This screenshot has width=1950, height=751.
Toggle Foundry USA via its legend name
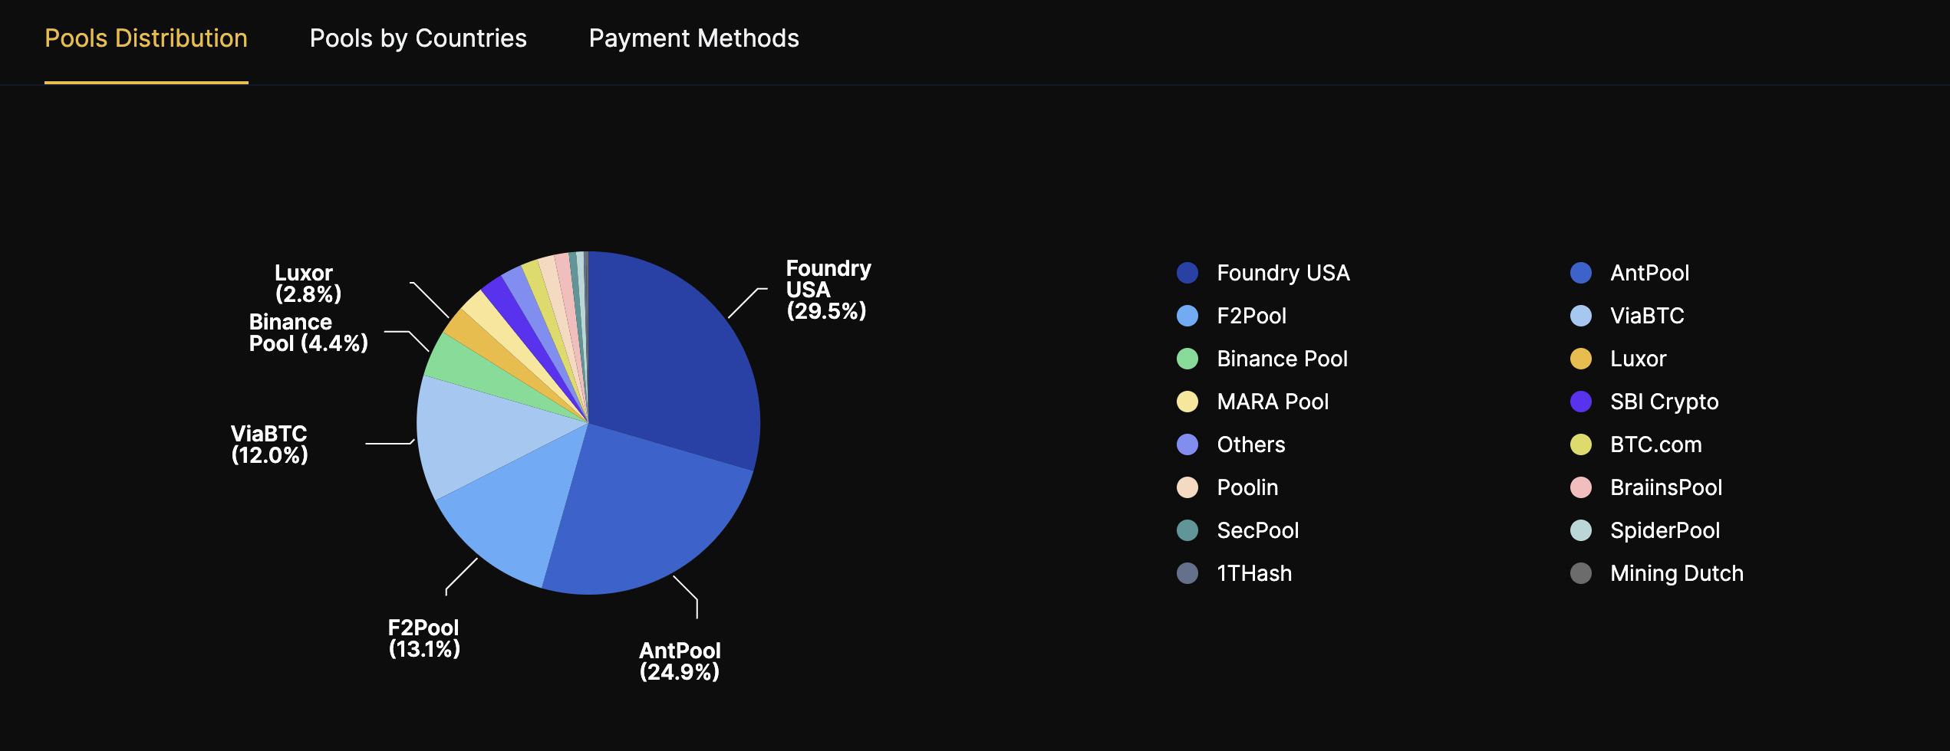coord(1283,273)
